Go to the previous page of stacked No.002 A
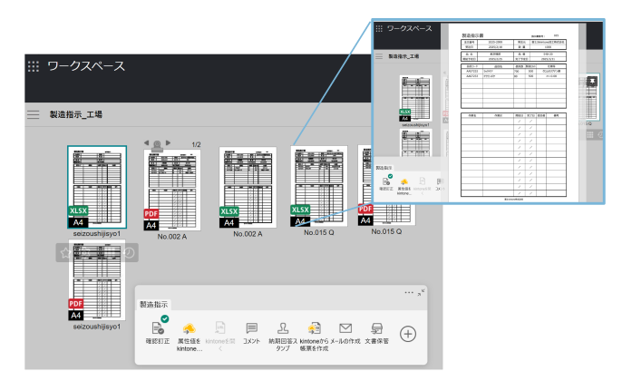The height and width of the screenshot is (391, 622). [x=147, y=143]
